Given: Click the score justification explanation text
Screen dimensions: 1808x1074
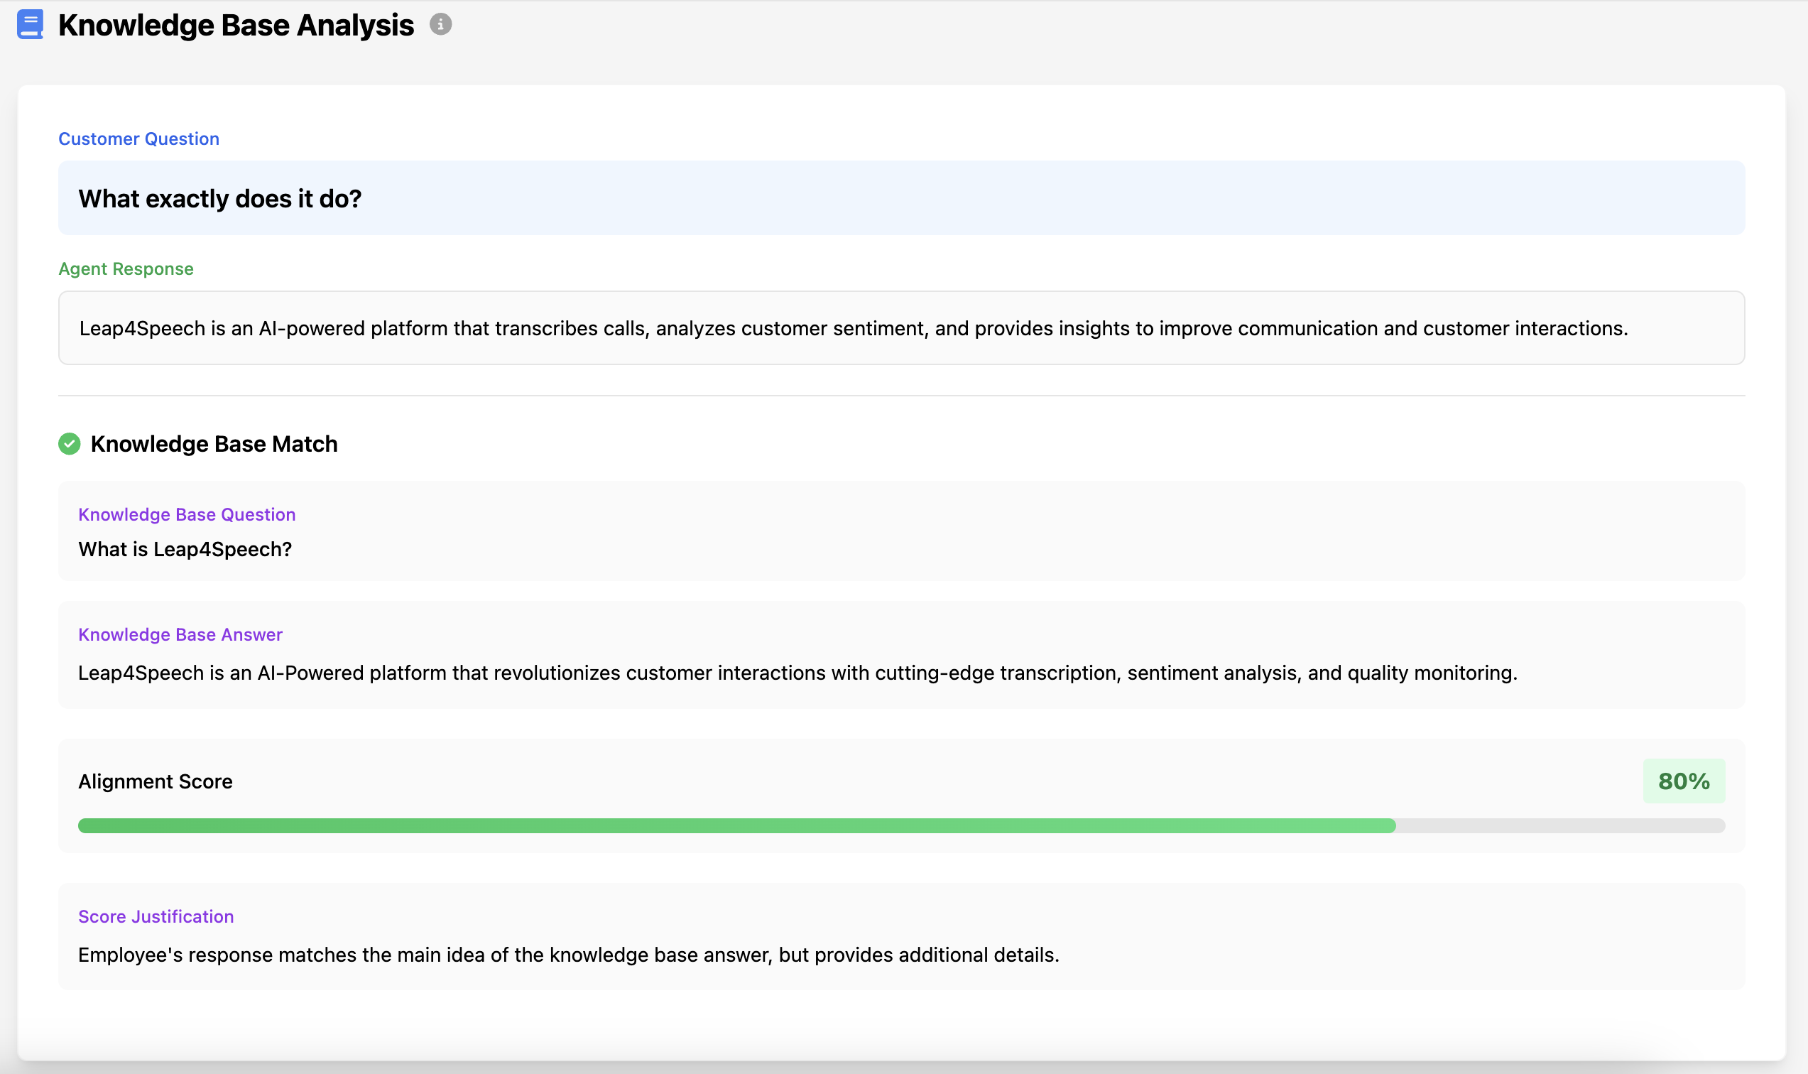Looking at the screenshot, I should [x=568, y=955].
